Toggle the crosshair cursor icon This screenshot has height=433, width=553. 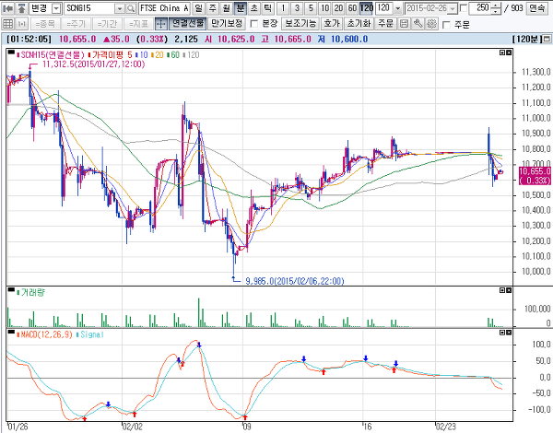[x=161, y=24]
